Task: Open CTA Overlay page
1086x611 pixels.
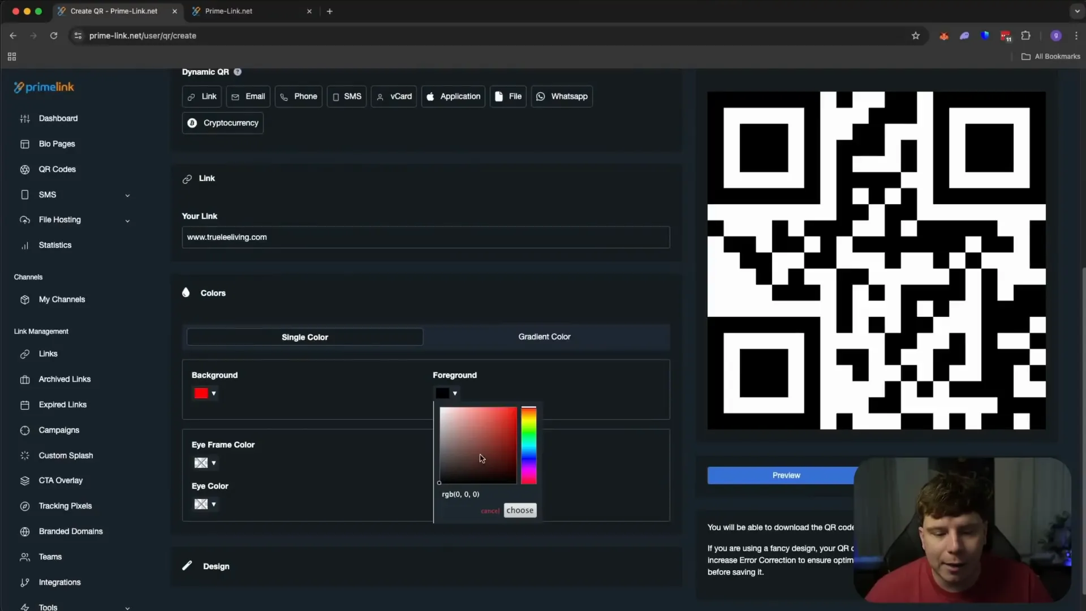Action: coord(61,480)
